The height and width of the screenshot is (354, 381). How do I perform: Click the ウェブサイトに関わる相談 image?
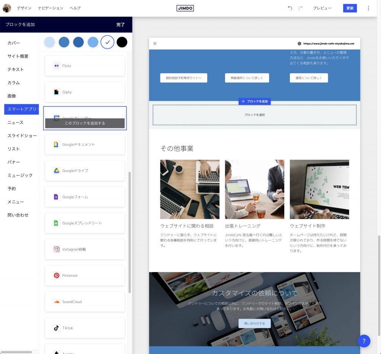(190, 189)
